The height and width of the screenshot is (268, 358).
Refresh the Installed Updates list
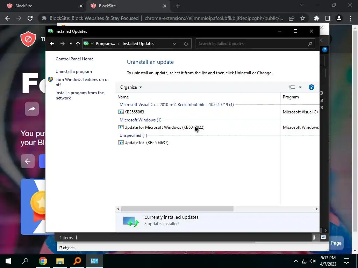coord(186,44)
